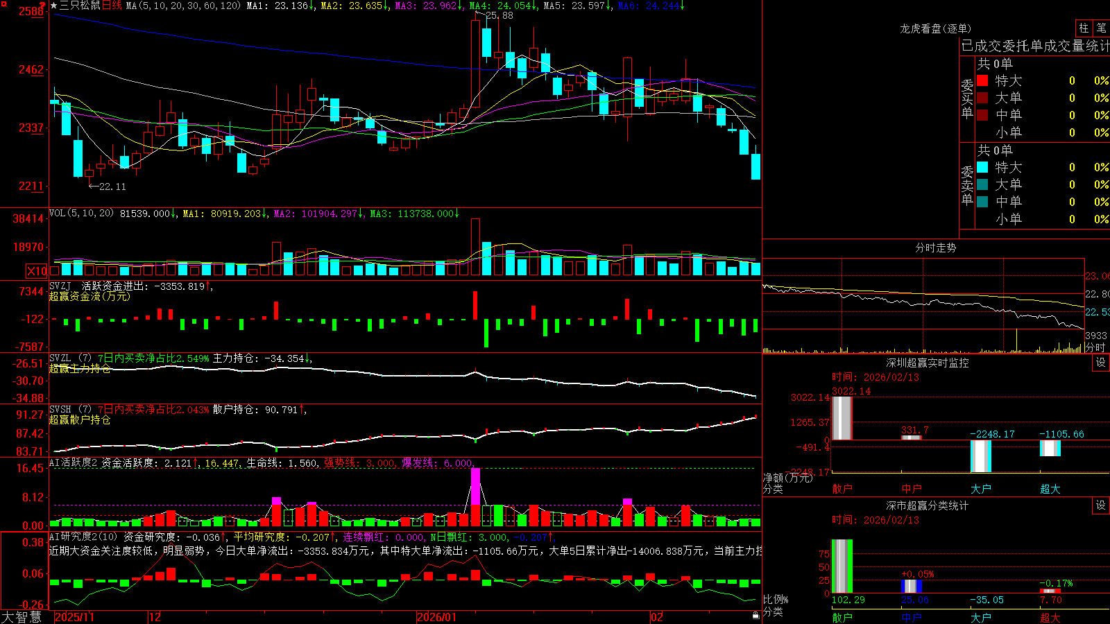The width and height of the screenshot is (1110, 624).
Task: Select the dark red 中单 buy-order swatch
Action: 982,115
